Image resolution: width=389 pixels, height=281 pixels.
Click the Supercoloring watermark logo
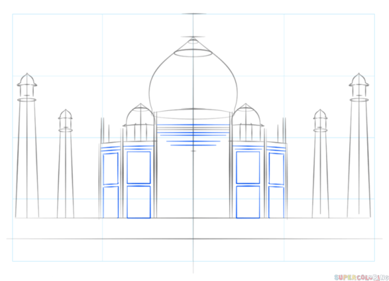(359, 276)
